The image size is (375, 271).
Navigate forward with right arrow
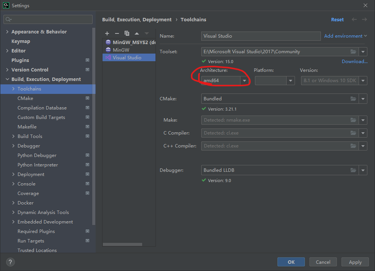[x=364, y=19]
